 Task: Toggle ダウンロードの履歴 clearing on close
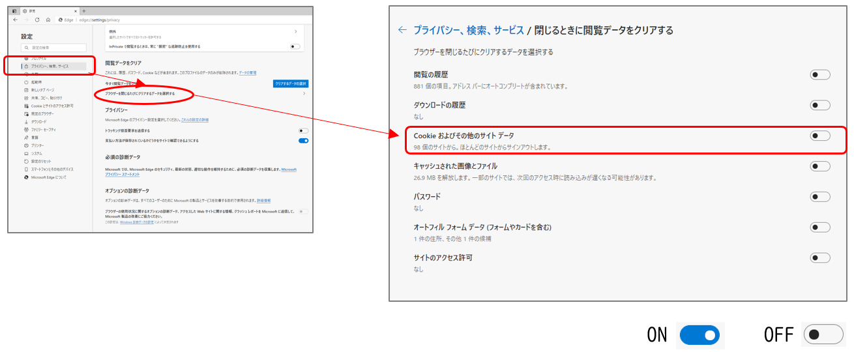pyautogui.click(x=820, y=105)
